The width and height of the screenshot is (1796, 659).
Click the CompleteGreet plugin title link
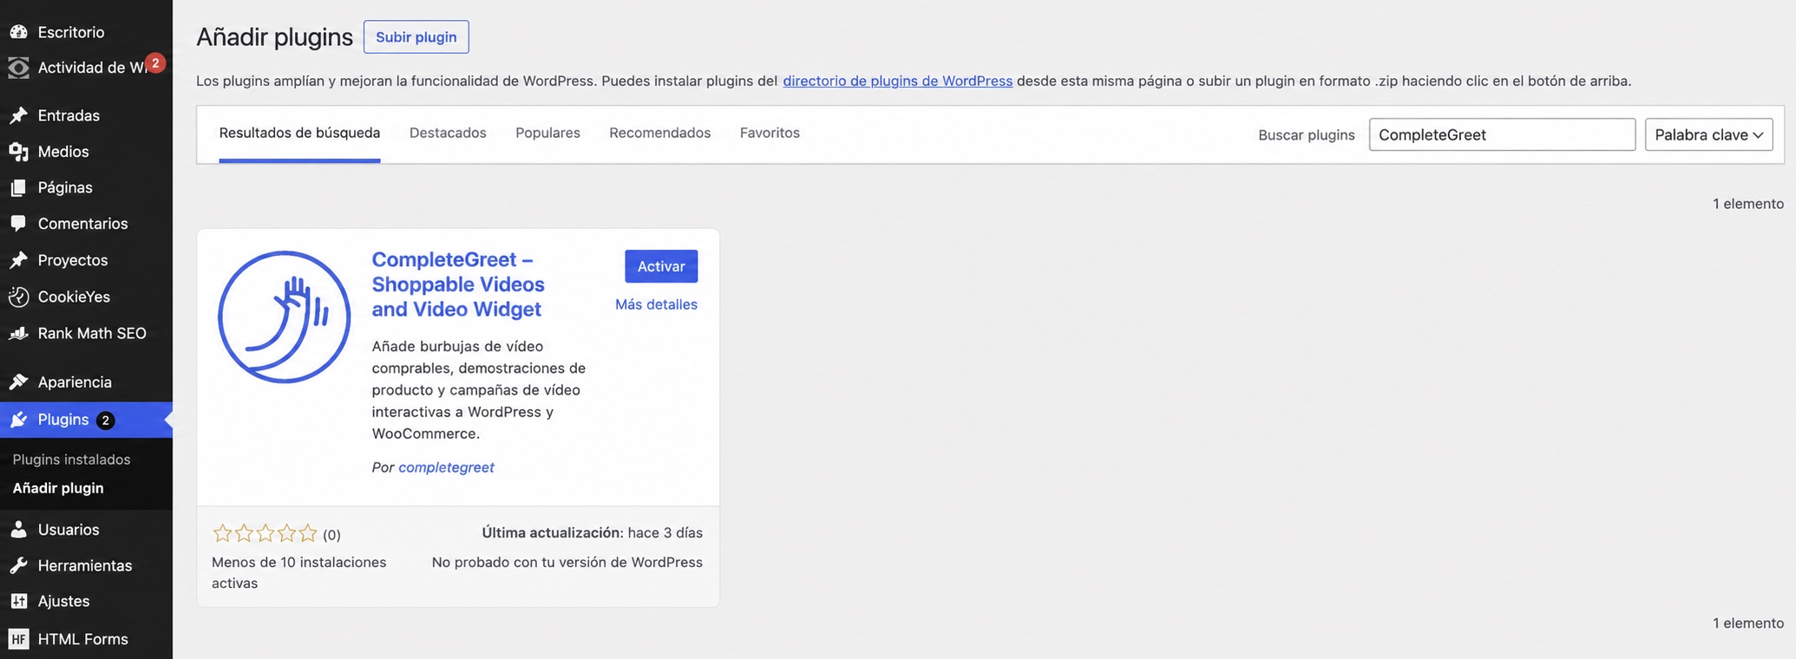[x=458, y=284]
